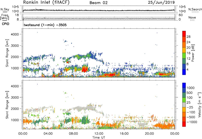
Task: Click the 'Rankin Inlet (fitACF)' title text
Action: [46, 3]
